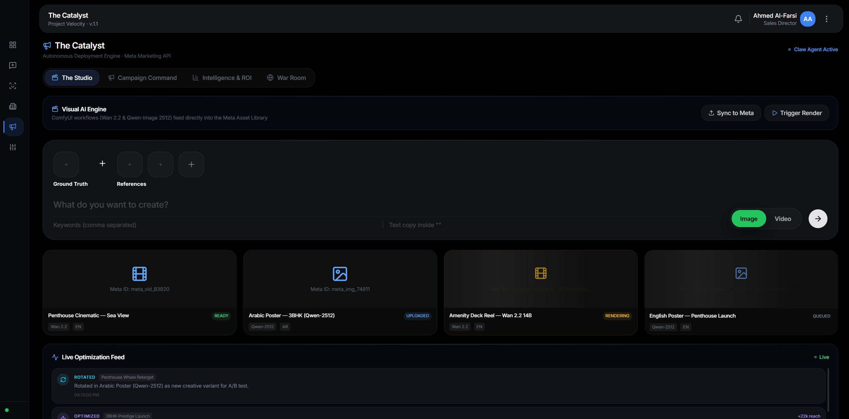Click 'Meta ID: meta_img_74811' text
Screen dimensions: 849x419
coord(340,289)
